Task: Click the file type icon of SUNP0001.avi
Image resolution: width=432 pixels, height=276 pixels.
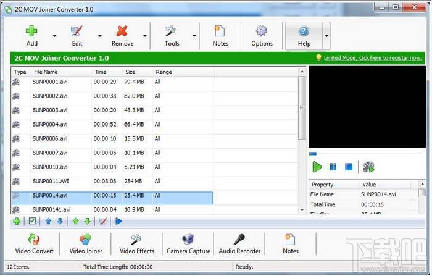Action: click(x=16, y=82)
